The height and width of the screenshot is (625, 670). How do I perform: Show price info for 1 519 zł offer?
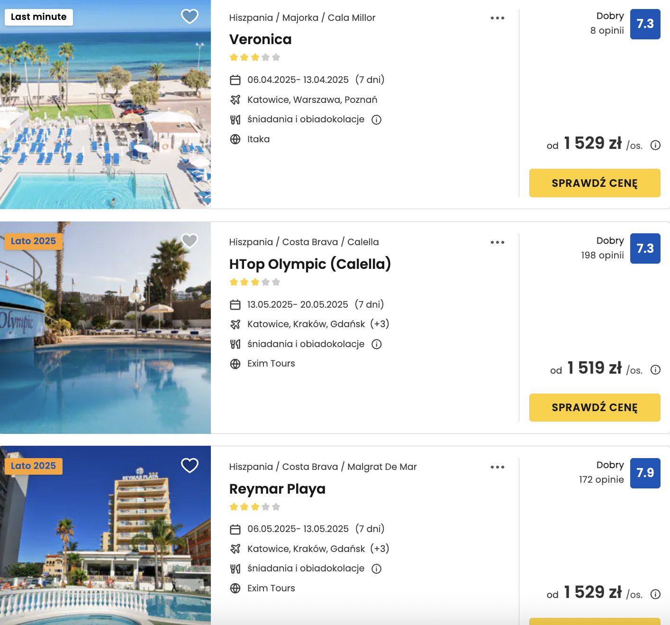[655, 370]
